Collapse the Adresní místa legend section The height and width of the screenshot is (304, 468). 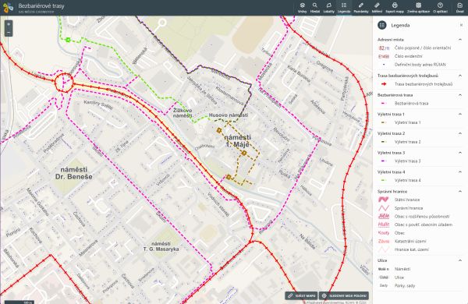click(x=460, y=40)
